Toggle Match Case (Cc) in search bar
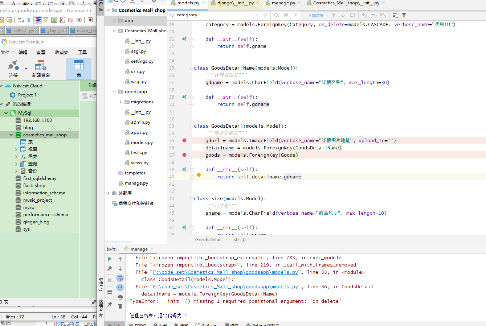 277,15
